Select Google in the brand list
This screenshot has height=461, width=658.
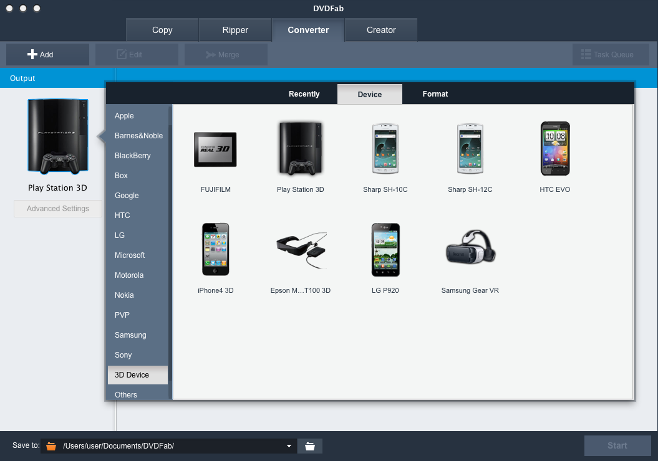pos(138,195)
